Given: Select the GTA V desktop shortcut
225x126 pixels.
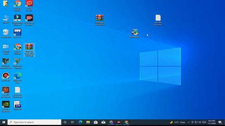Looking at the screenshot, I should coord(18,63).
